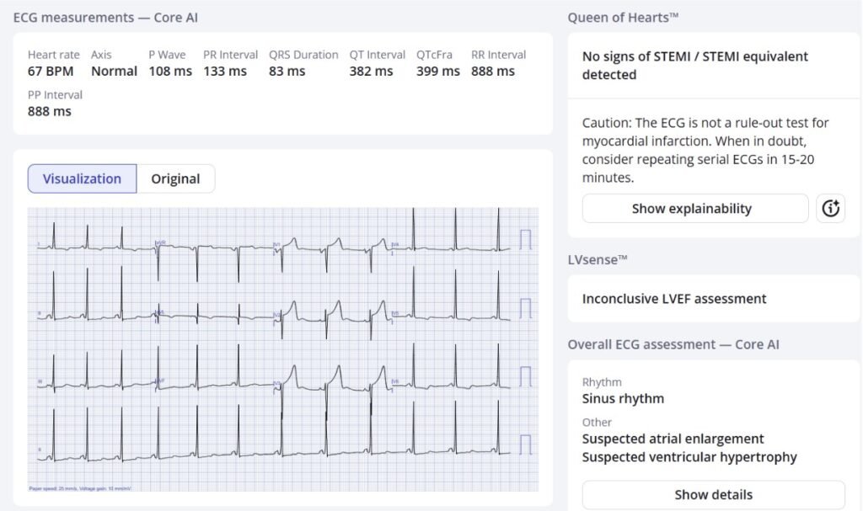Click the QTcFra 399 ms measurement
This screenshot has width=863, height=511.
pos(437,72)
